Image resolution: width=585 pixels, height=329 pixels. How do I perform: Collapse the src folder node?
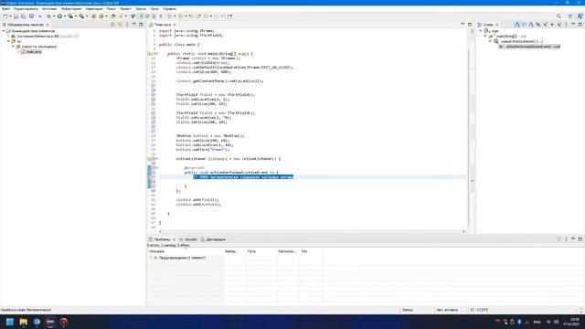point(8,41)
